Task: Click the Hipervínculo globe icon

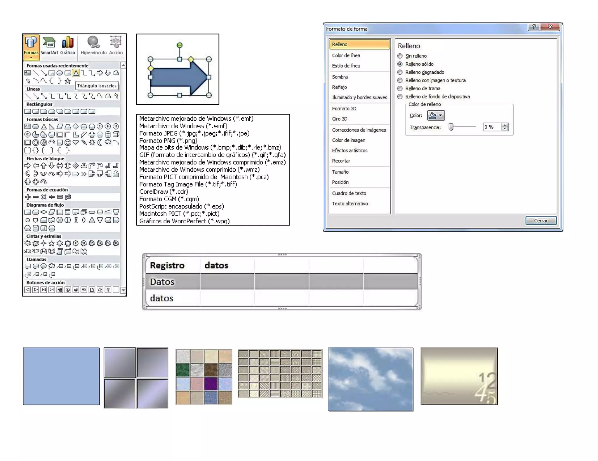Action: pos(93,43)
